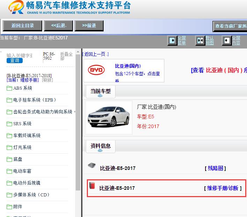Click 比亚迪-E5-2017 title in wiring diagram row
The height and width of the screenshot is (217, 247).
click(118, 169)
